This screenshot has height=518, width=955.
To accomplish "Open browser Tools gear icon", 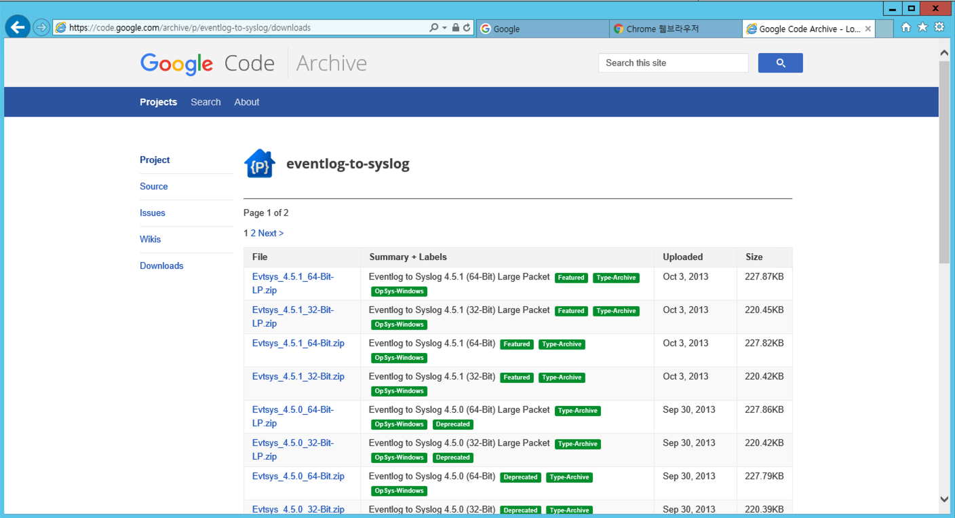I will [939, 27].
